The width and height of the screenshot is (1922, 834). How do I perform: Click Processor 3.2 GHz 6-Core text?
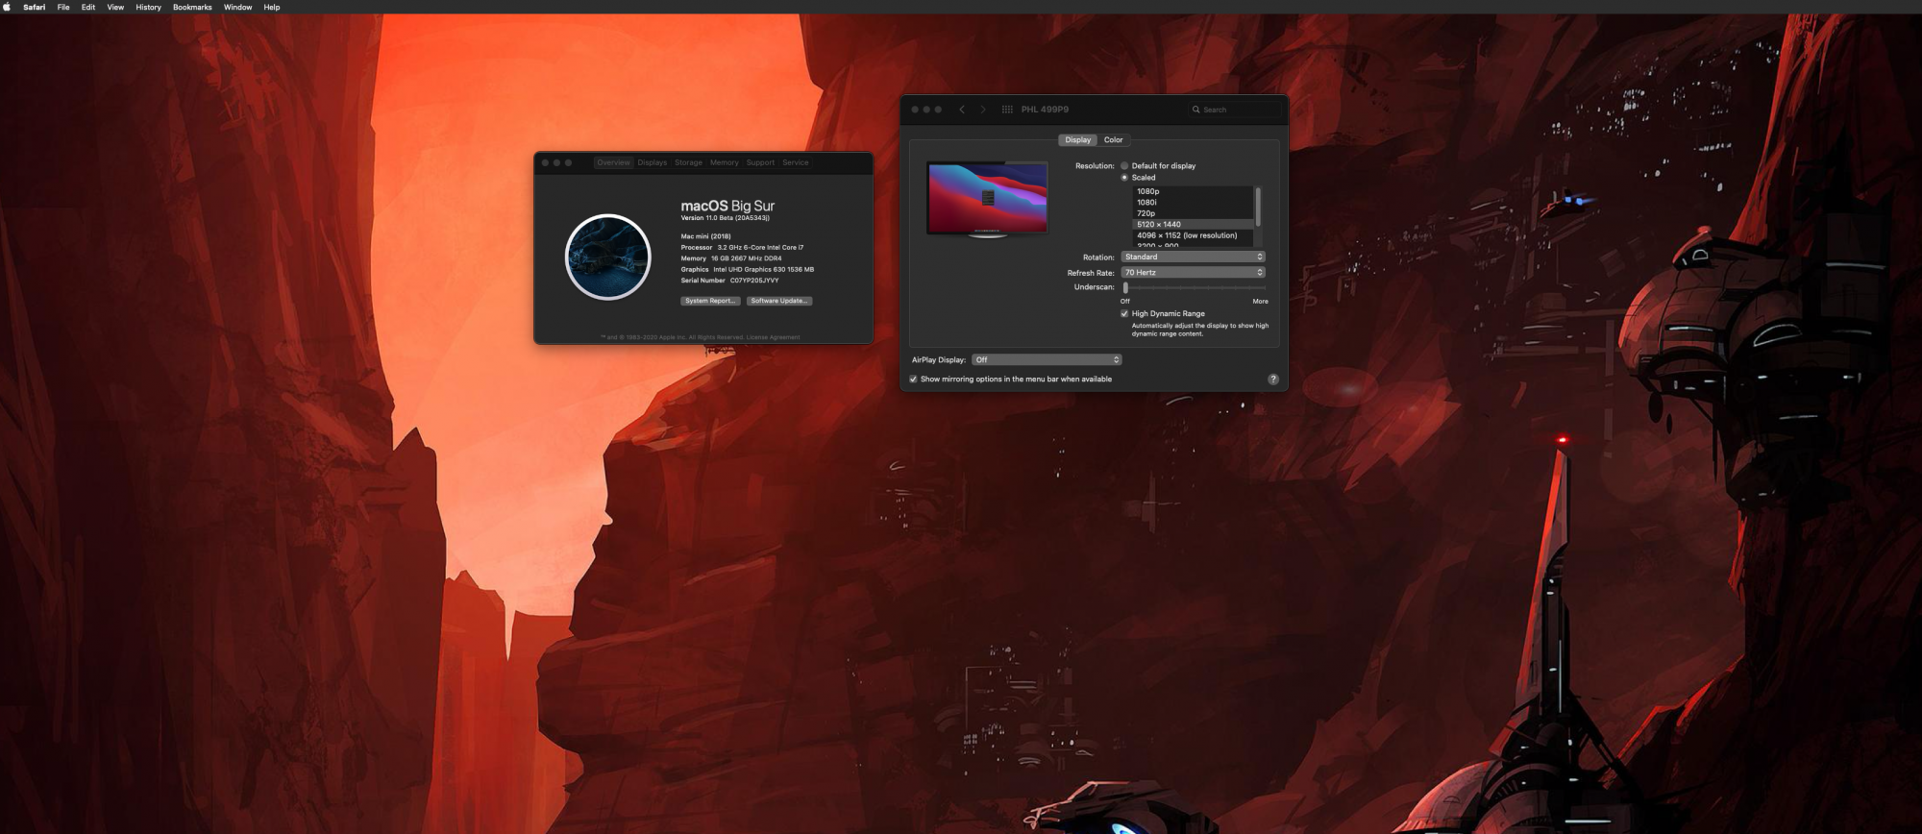(x=742, y=248)
